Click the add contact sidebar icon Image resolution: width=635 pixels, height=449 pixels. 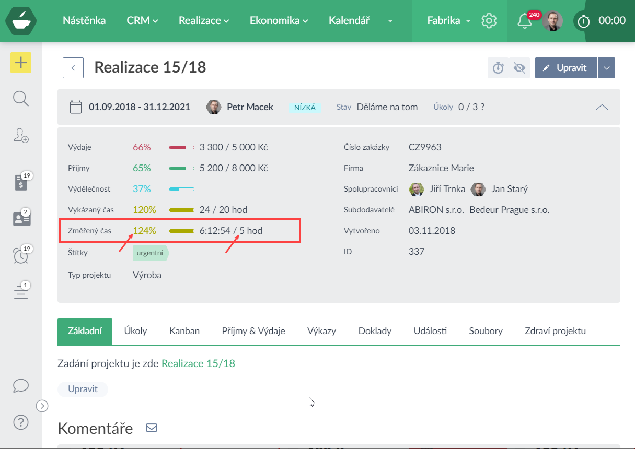pyautogui.click(x=21, y=135)
